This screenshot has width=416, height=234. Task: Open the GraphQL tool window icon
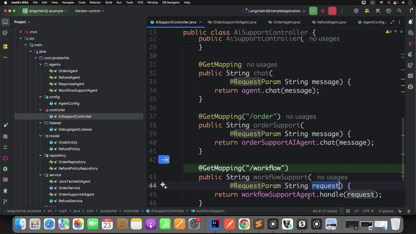[x=5, y=158]
